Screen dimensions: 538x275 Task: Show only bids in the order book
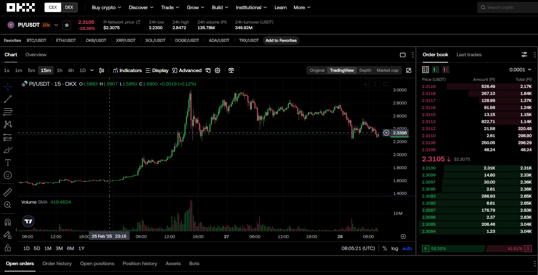tap(436, 70)
